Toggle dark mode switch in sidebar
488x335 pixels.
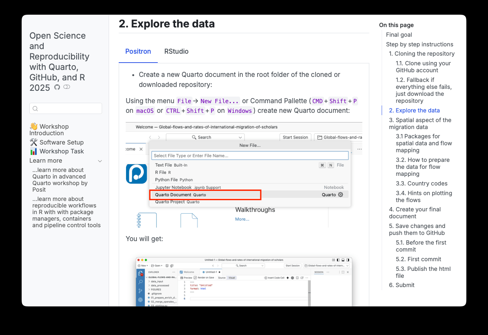(67, 87)
